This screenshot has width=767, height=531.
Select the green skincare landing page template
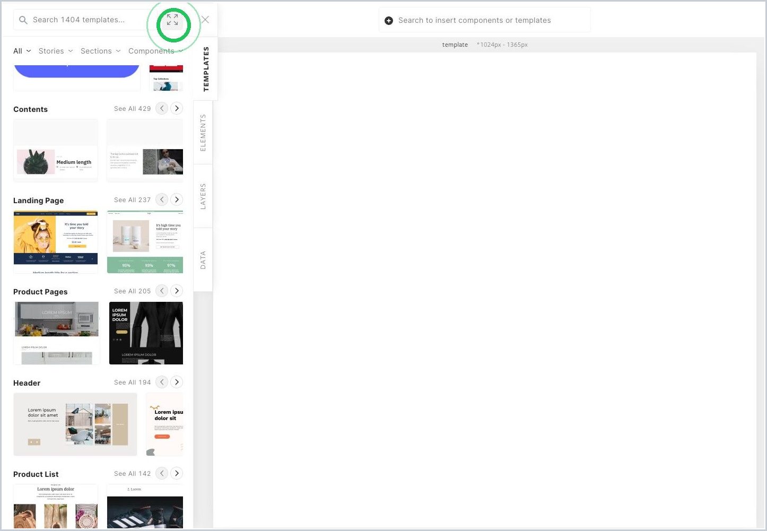pyautogui.click(x=145, y=242)
